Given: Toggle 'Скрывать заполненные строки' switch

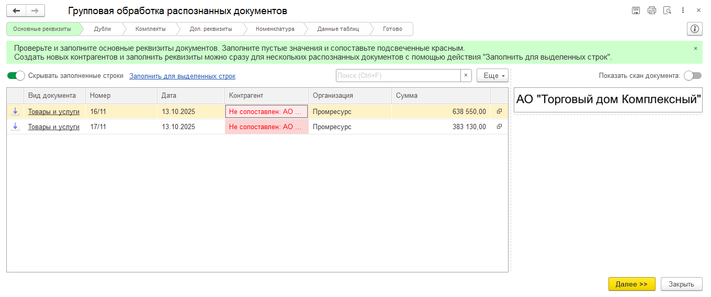Looking at the screenshot, I should point(16,76).
